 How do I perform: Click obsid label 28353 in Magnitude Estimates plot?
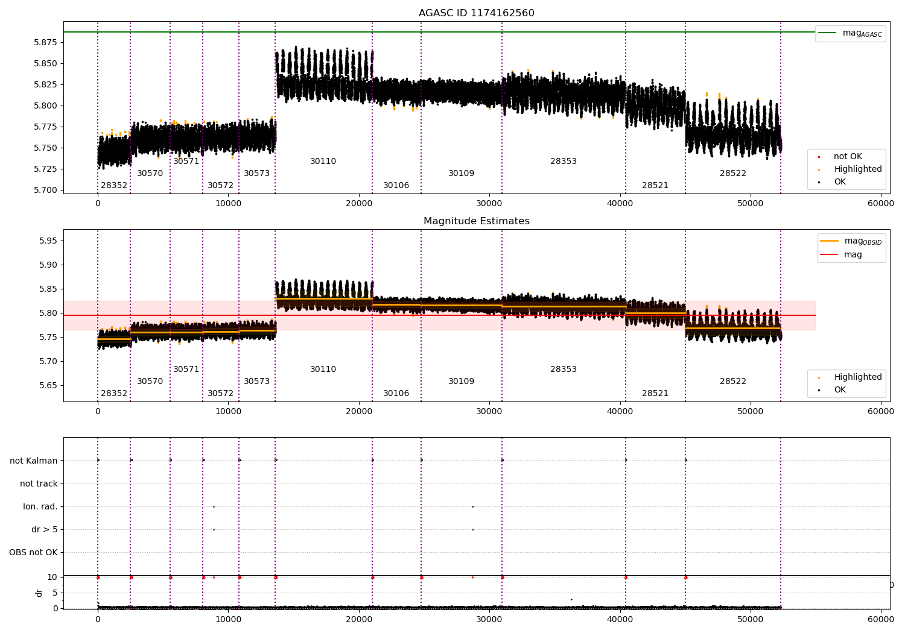[x=564, y=370]
